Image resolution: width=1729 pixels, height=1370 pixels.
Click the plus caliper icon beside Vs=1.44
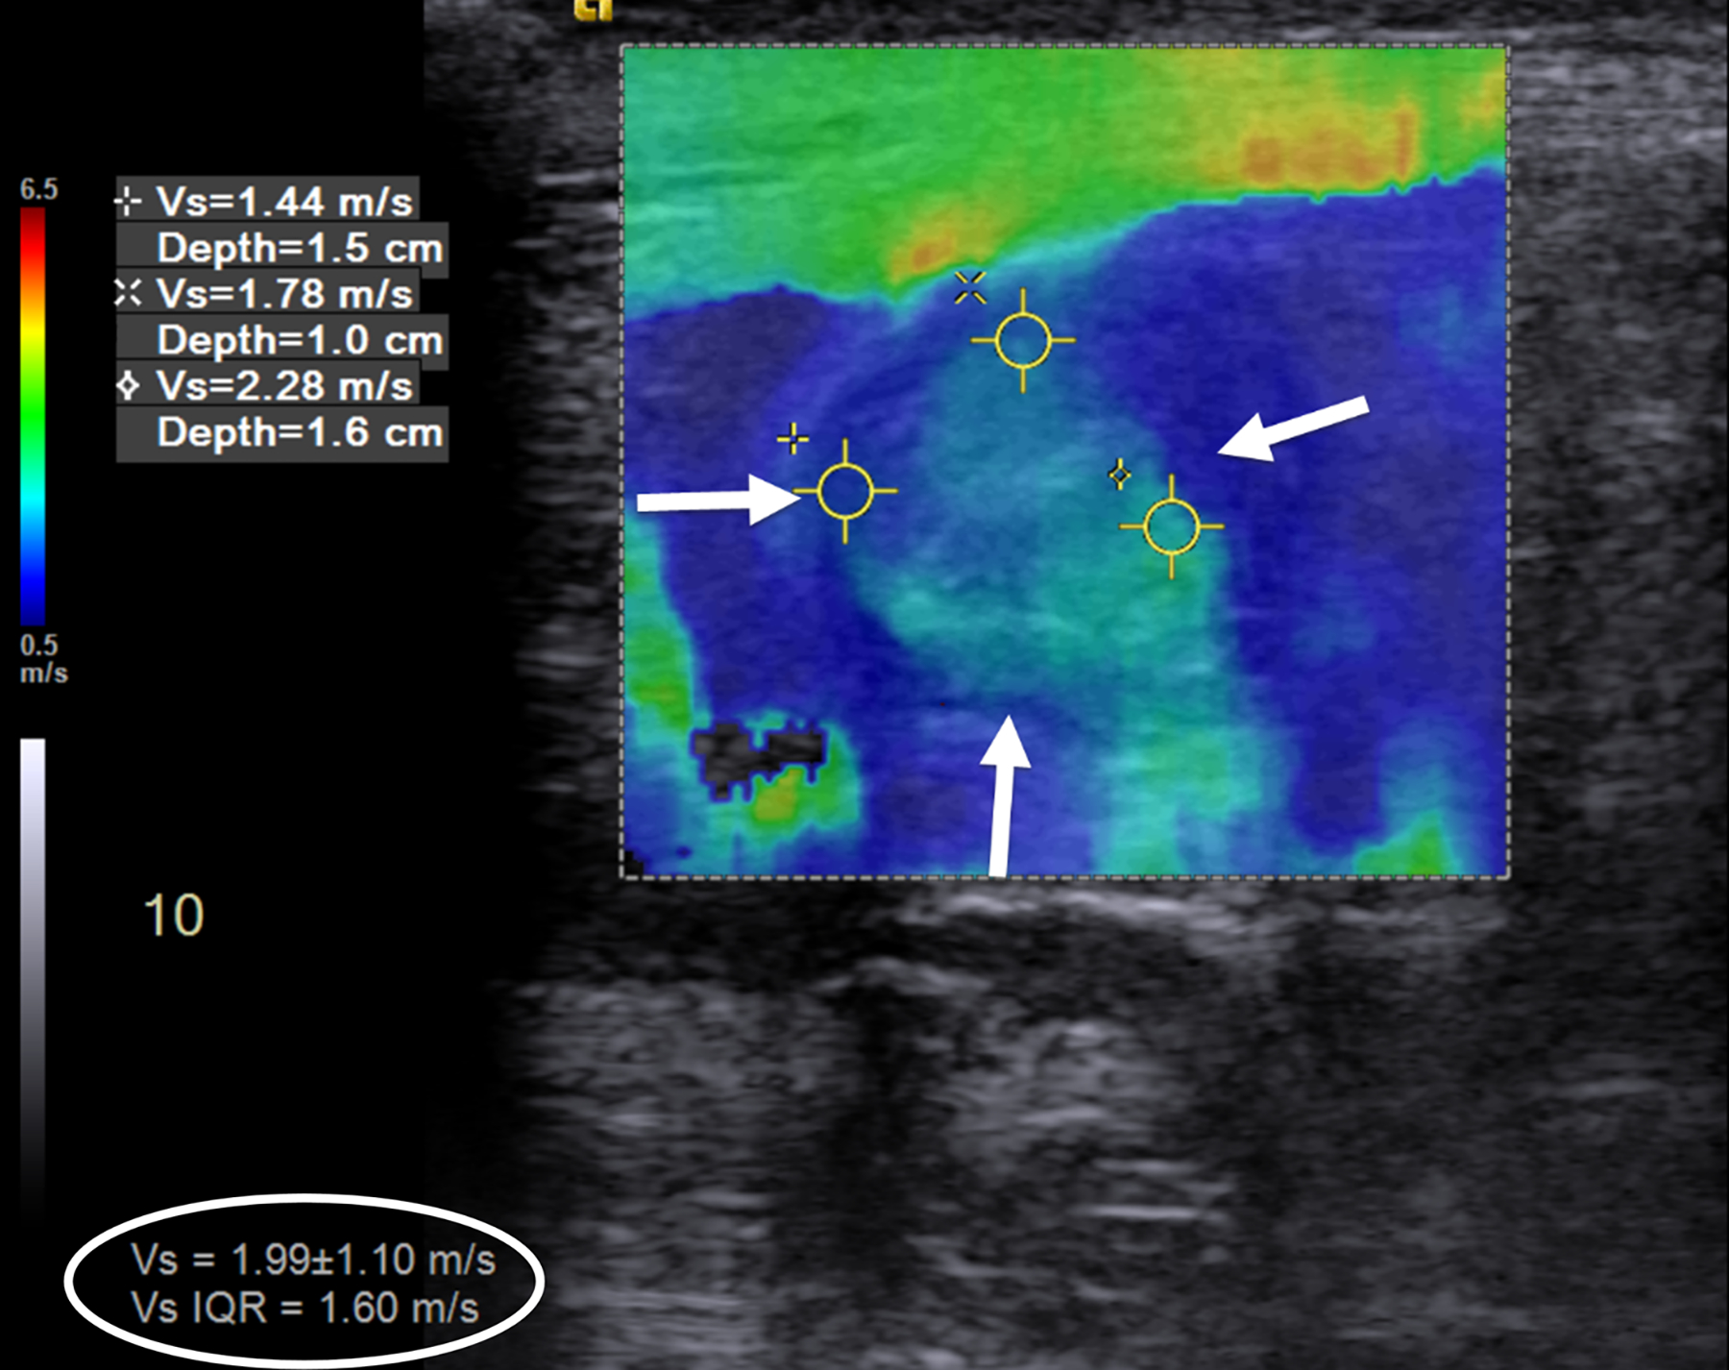tap(128, 202)
